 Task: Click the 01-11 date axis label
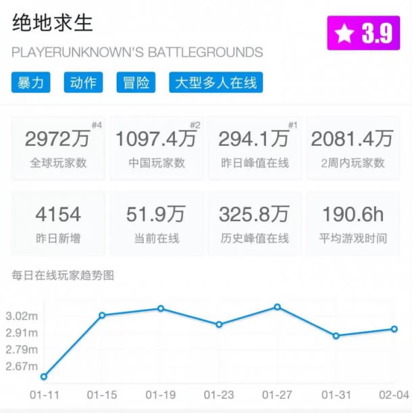pyautogui.click(x=44, y=395)
